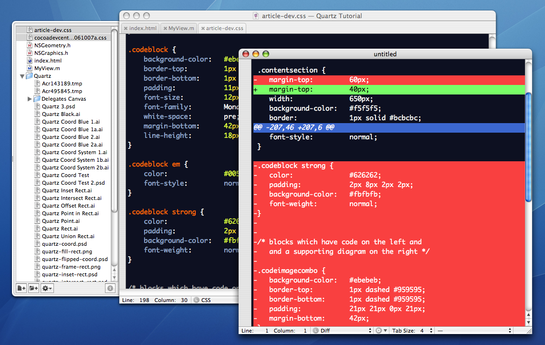
Task: Click the index.html web file icon
Action: (30, 61)
